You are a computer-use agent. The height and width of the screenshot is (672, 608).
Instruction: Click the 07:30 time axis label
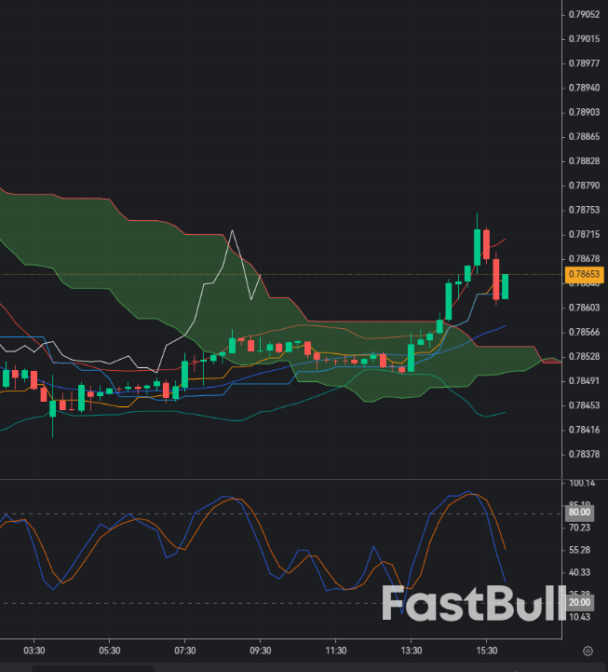[x=185, y=651]
